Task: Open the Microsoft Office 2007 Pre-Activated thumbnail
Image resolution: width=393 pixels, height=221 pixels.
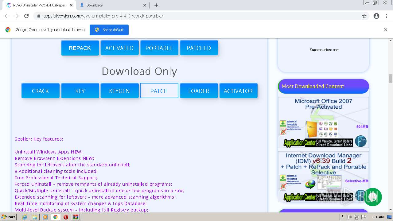Action: (323, 123)
